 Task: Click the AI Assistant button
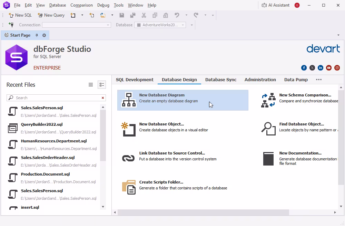coord(275,5)
